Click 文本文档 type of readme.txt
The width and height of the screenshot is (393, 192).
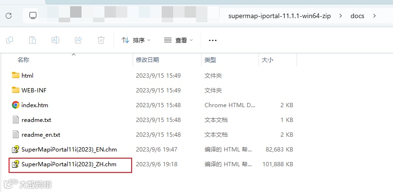click(216, 120)
